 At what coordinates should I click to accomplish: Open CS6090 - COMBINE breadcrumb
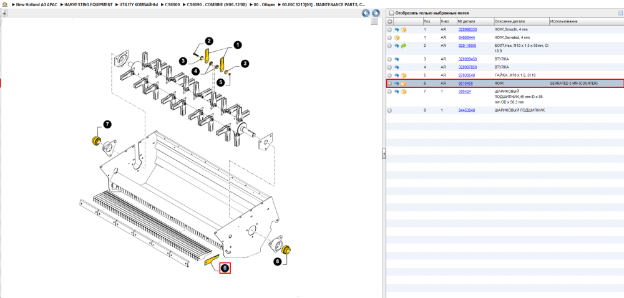pyautogui.click(x=217, y=4)
